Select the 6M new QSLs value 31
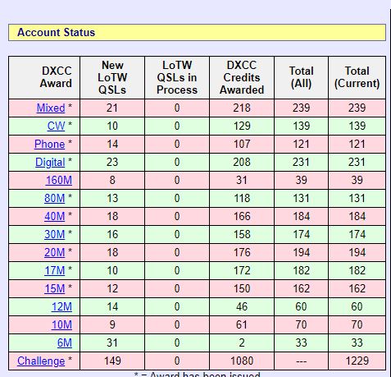This screenshot has width=391, height=377. [x=112, y=343]
